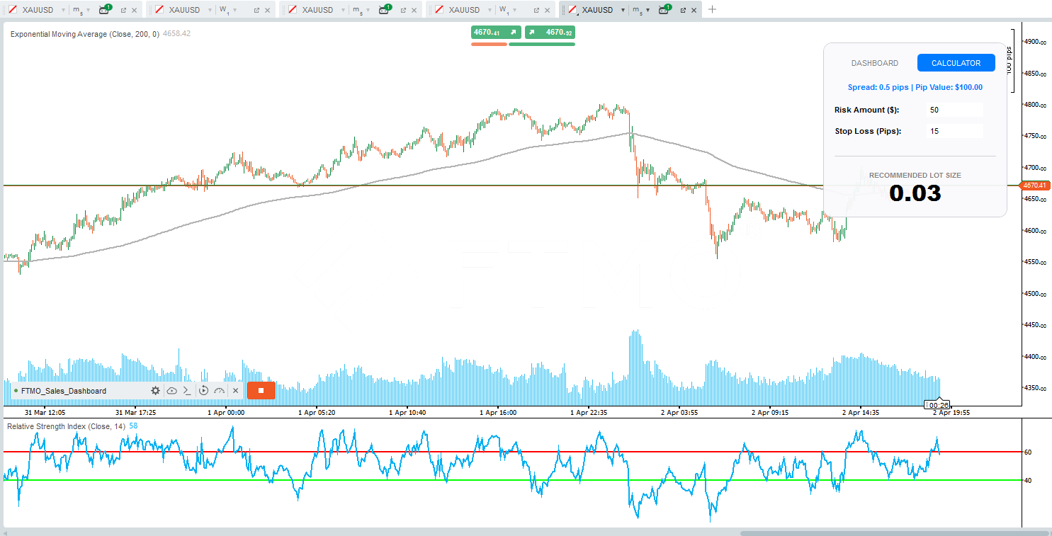Click the buy price button 4670.92
The image size is (1052, 536).
click(550, 33)
